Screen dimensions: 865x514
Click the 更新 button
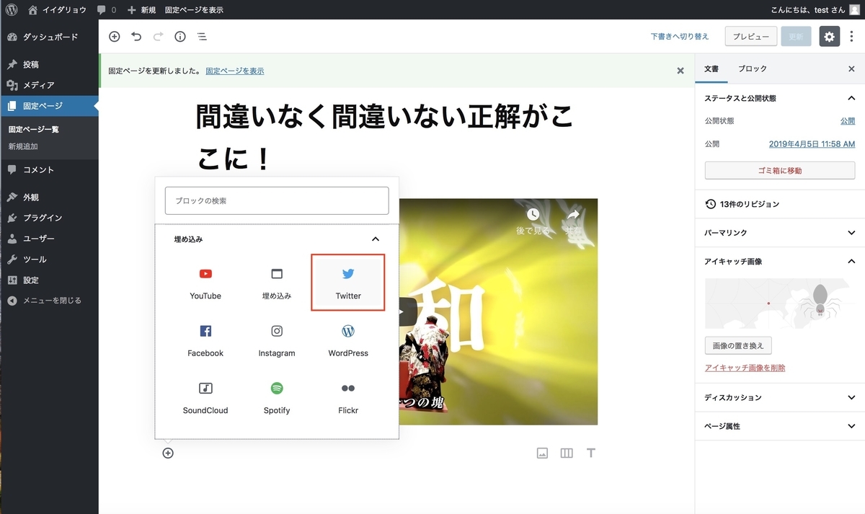click(796, 37)
